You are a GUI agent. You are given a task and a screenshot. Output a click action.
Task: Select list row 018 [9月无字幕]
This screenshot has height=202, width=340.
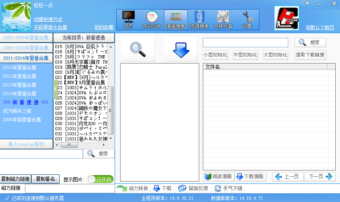coord(81,62)
